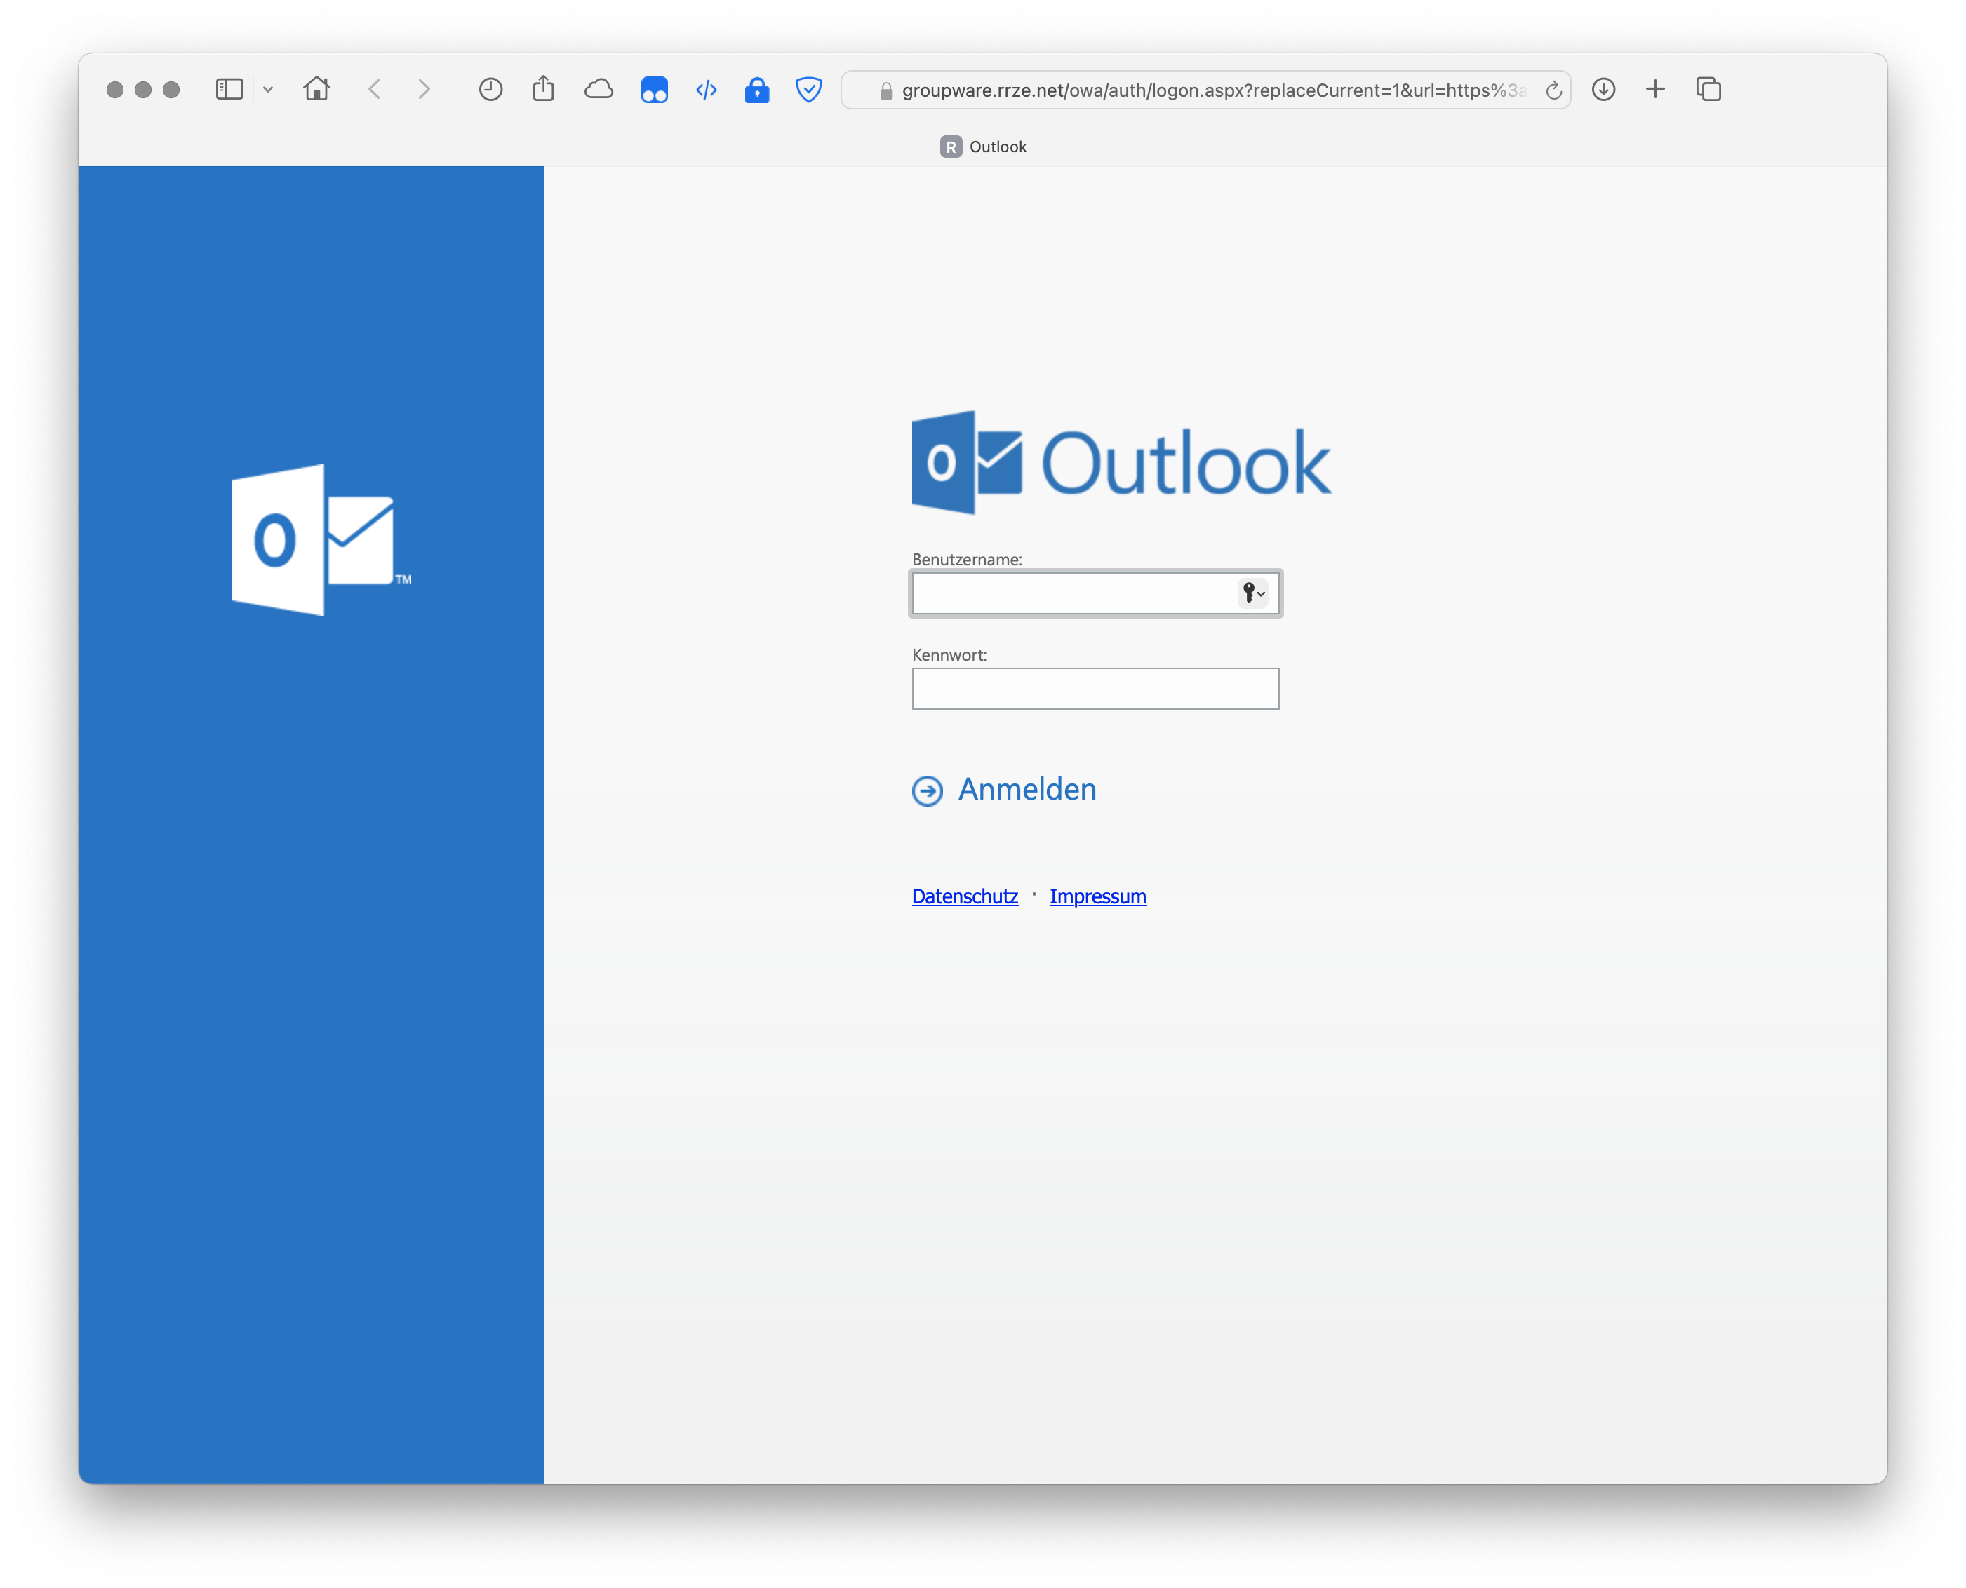
Task: Focus the Kennwort password field
Action: 1095,689
